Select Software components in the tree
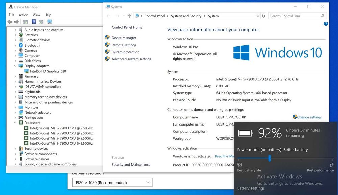338x195 pixels. tap(41, 154)
